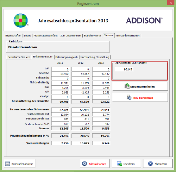The height and width of the screenshot is (172, 176).
Task: Click Zu versteuerndes Einkommen 2012 field 55.951
Action: (81, 110)
